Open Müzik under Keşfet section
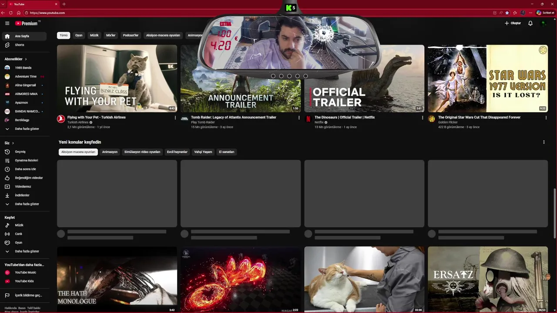The height and width of the screenshot is (313, 557). [x=24, y=225]
